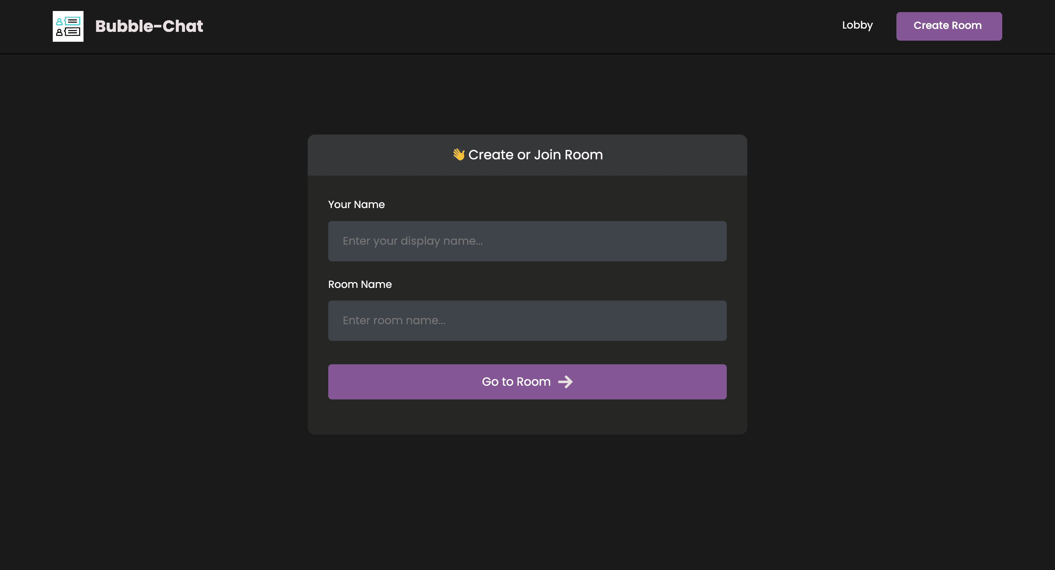Click the display name input field
The width and height of the screenshot is (1055, 570).
coord(527,241)
